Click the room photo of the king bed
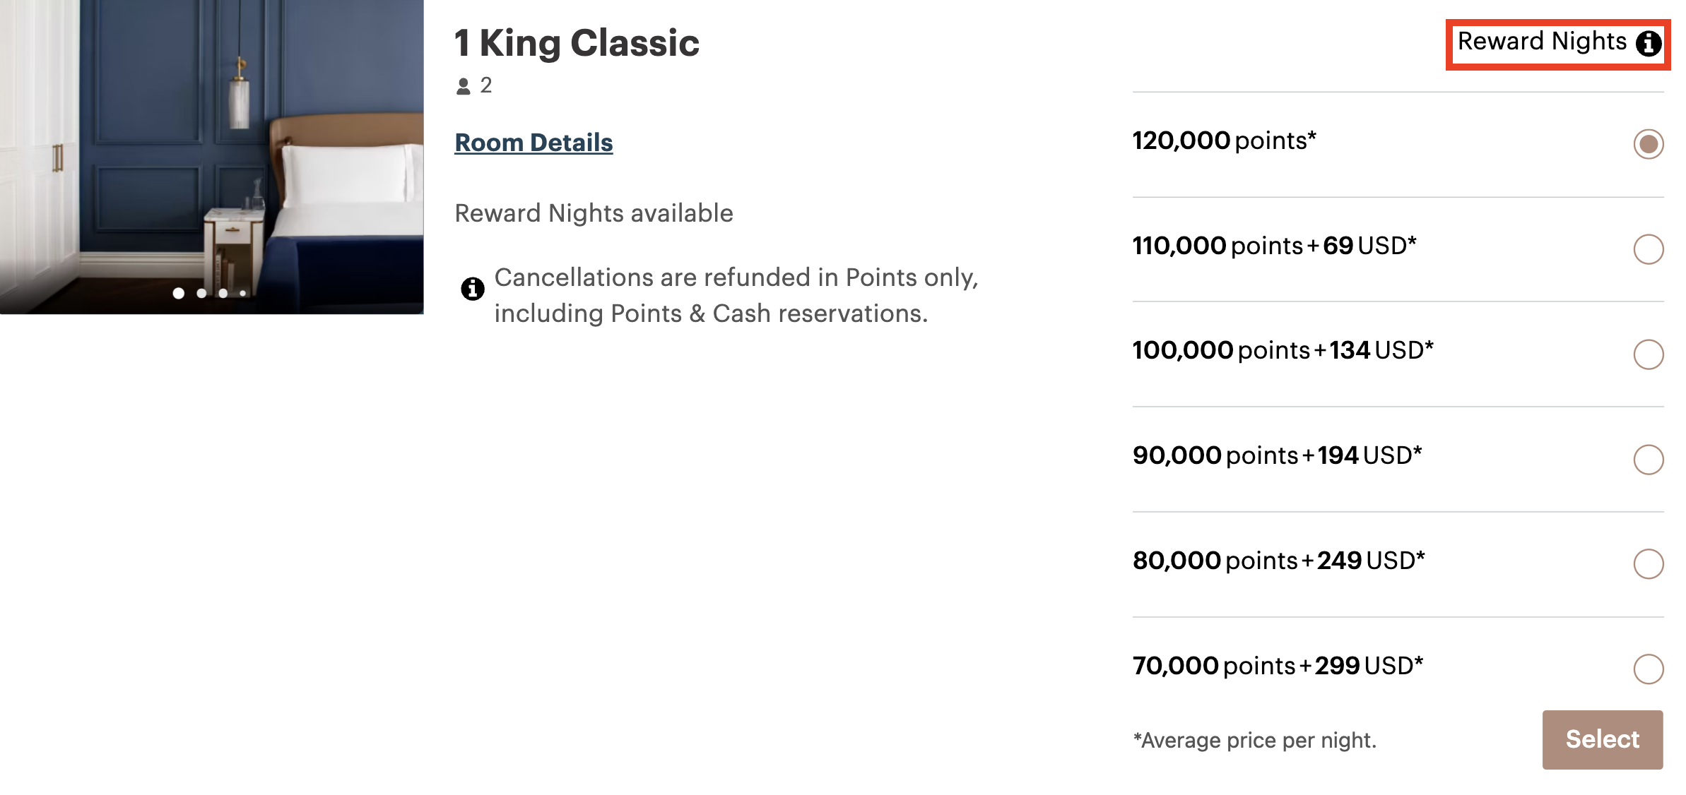 tap(212, 155)
